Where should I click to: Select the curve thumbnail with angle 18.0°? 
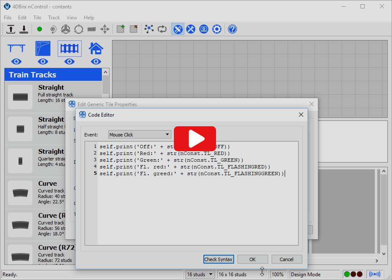click(20, 225)
